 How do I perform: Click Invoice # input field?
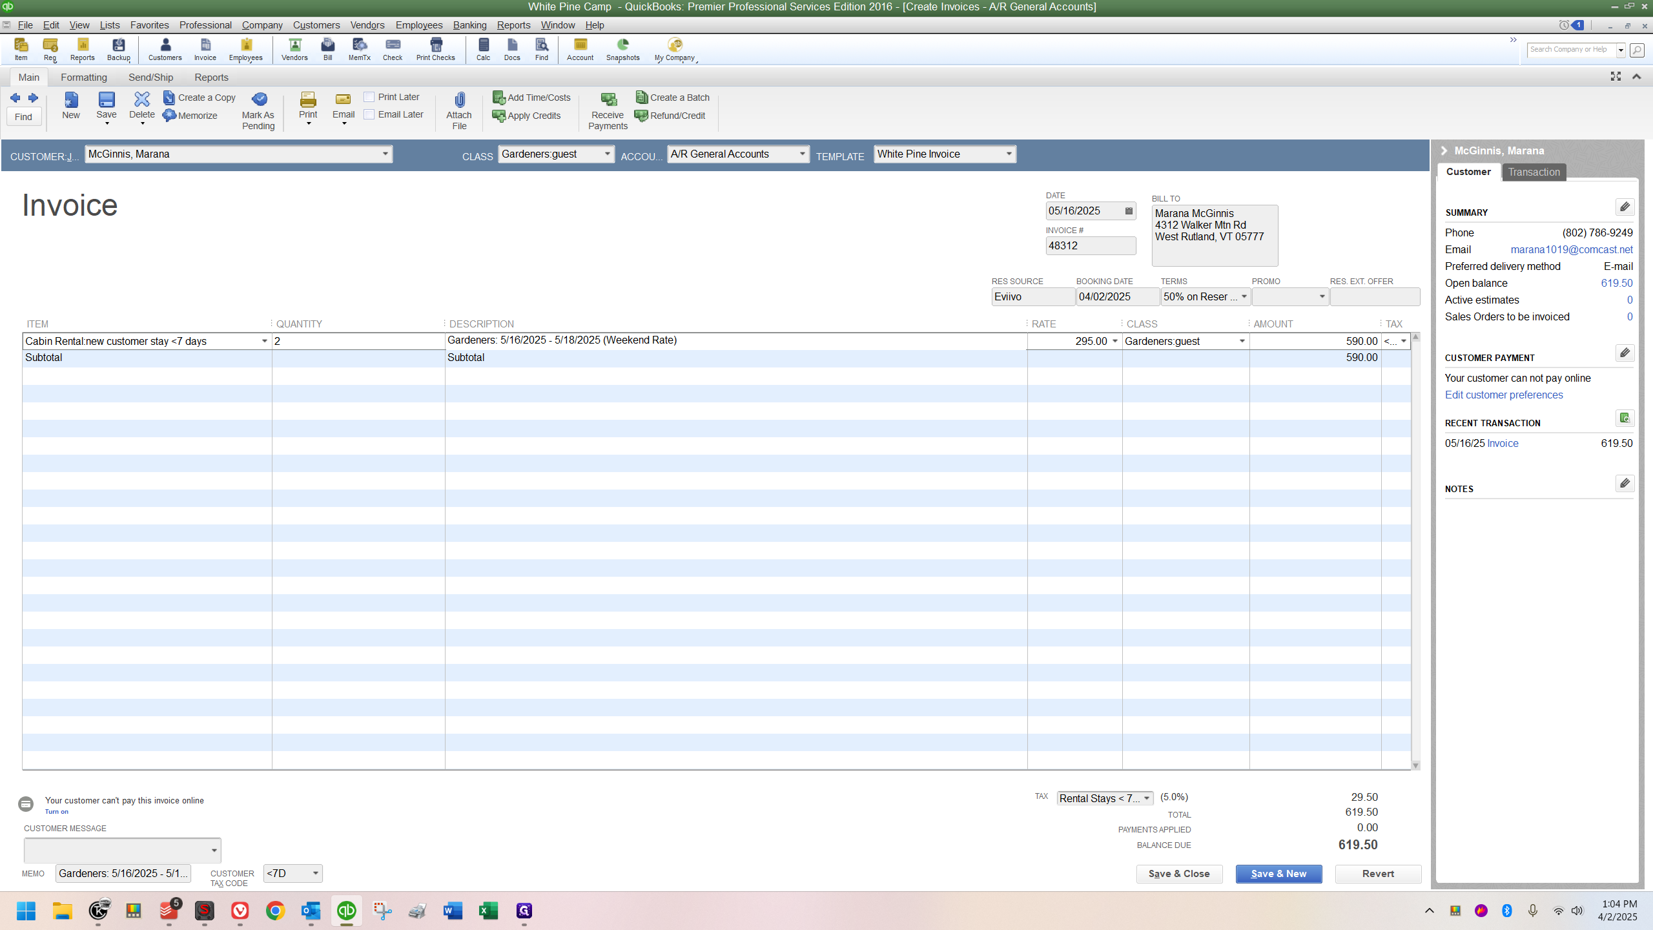(x=1091, y=245)
